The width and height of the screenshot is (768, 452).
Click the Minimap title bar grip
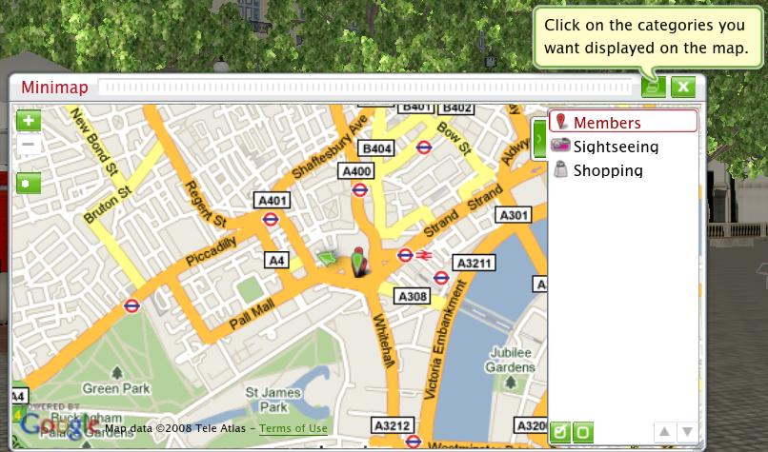pos(365,88)
